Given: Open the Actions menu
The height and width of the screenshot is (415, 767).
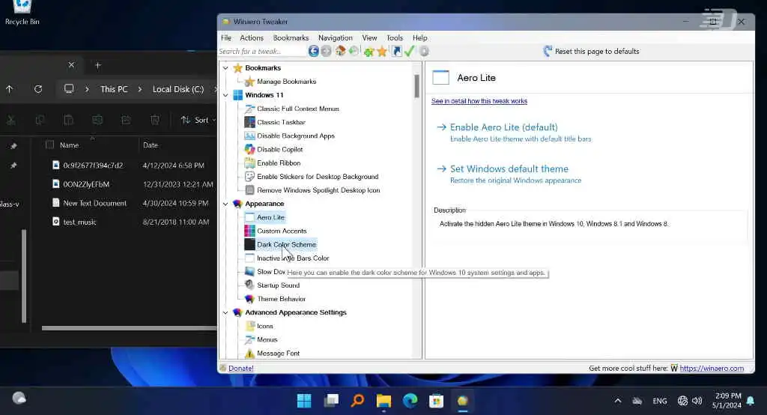Looking at the screenshot, I should tap(252, 37).
